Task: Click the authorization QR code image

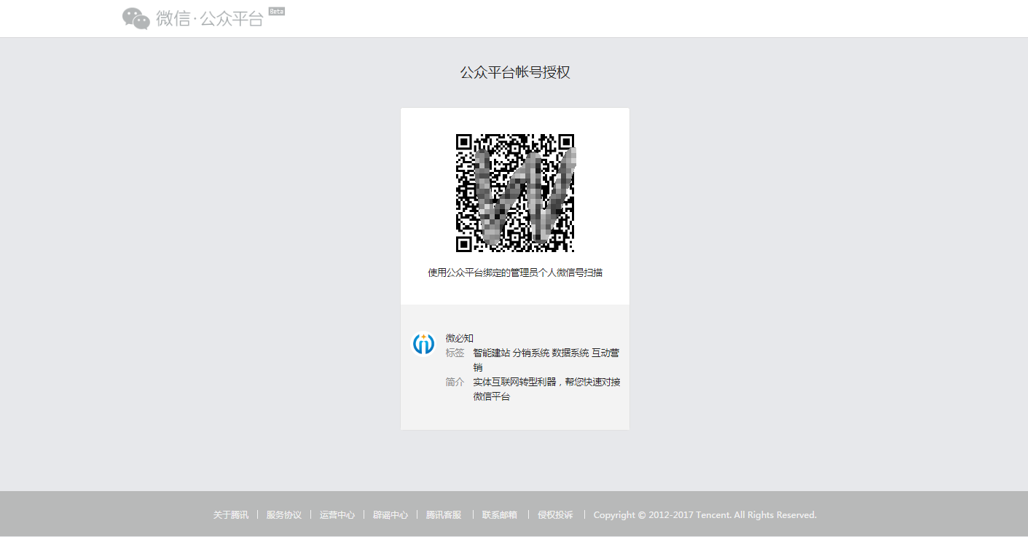Action: pyautogui.click(x=514, y=193)
